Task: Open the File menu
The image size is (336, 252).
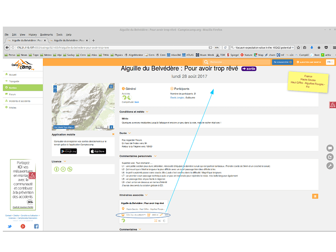Action: pos(7,35)
